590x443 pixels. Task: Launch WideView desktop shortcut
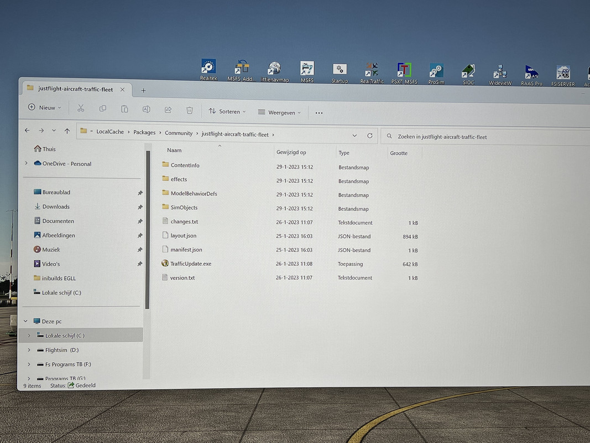point(500,75)
